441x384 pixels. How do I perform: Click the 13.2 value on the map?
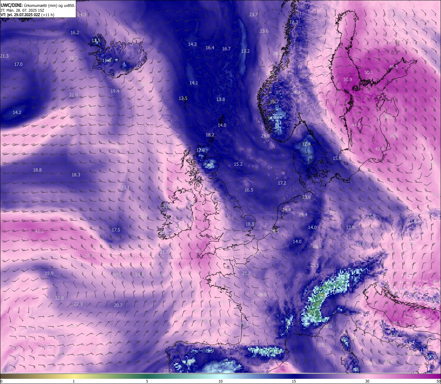(245, 51)
